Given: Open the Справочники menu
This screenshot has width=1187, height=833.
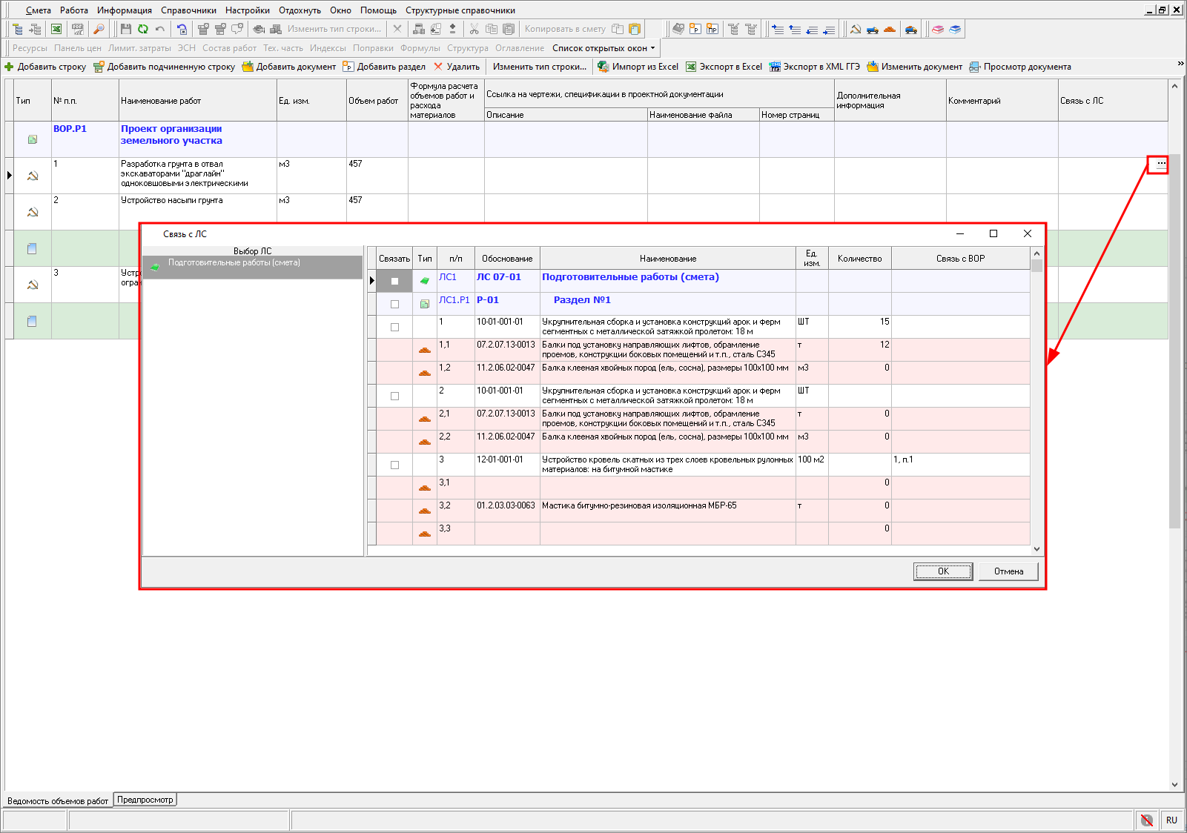Looking at the screenshot, I should click(188, 10).
